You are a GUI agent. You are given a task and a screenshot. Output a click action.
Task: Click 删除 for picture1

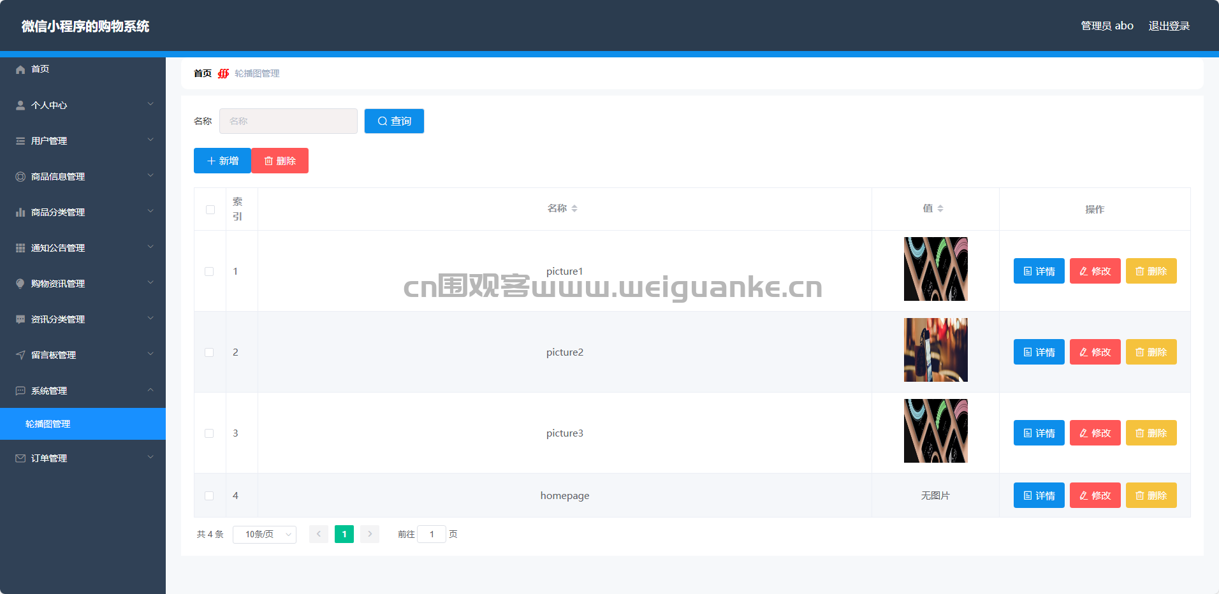click(1151, 271)
